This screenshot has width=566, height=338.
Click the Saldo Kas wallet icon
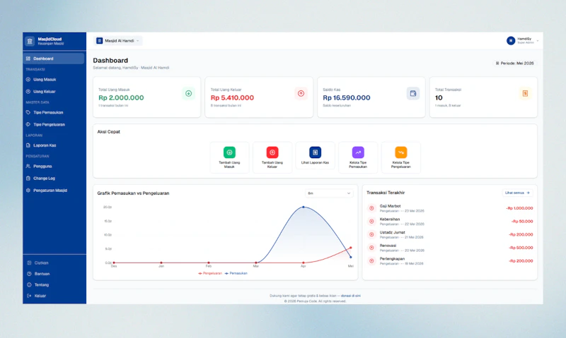[413, 94]
